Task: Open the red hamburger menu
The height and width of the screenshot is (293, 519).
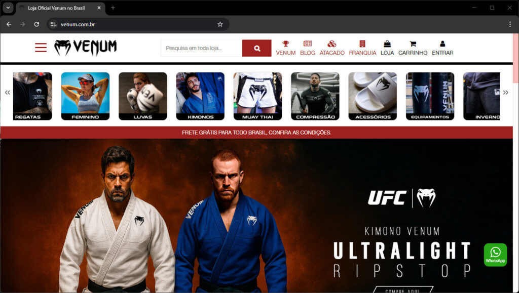Action: (x=41, y=48)
